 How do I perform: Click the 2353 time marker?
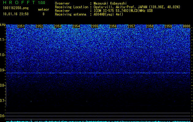(x=58, y=26)
